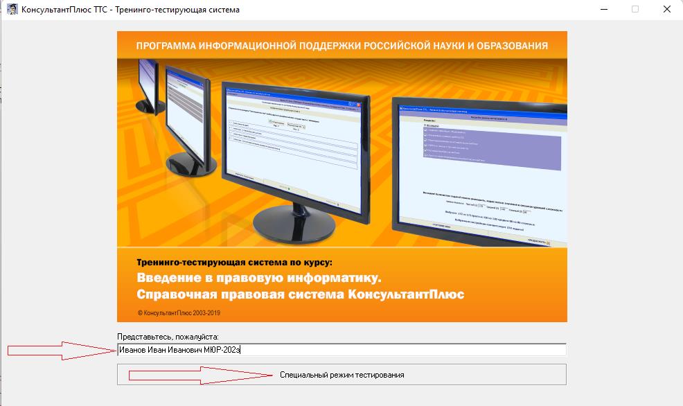The image size is (683, 406).
Task: Close the training-testing system window
Action: click(x=667, y=9)
